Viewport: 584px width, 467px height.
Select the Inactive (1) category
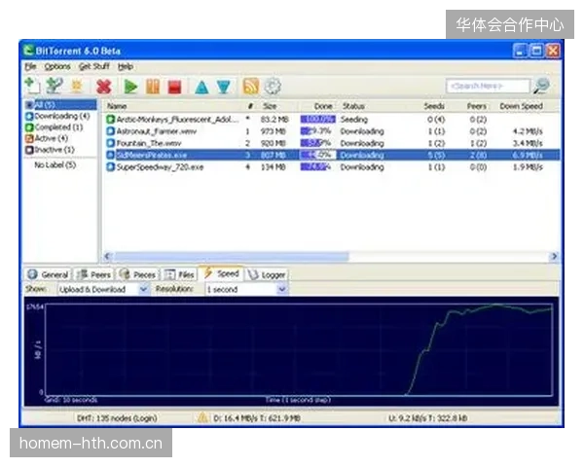pyautogui.click(x=50, y=150)
